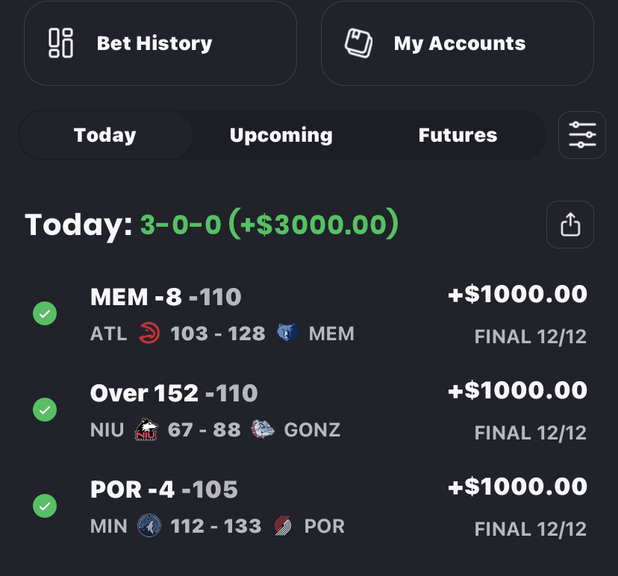618x576 pixels.
Task: Tap the Minnesota Timberwolves team logo
Action: 149,526
